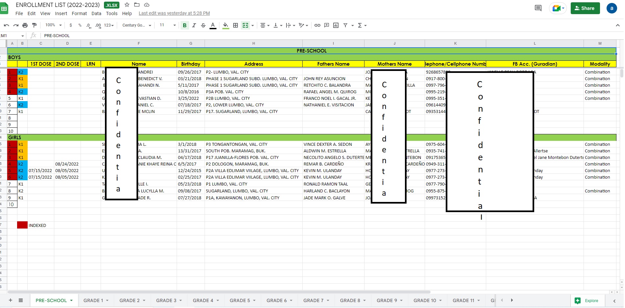Open the Century Gothic font dropdown
The height and width of the screenshot is (308, 625).
point(137,25)
